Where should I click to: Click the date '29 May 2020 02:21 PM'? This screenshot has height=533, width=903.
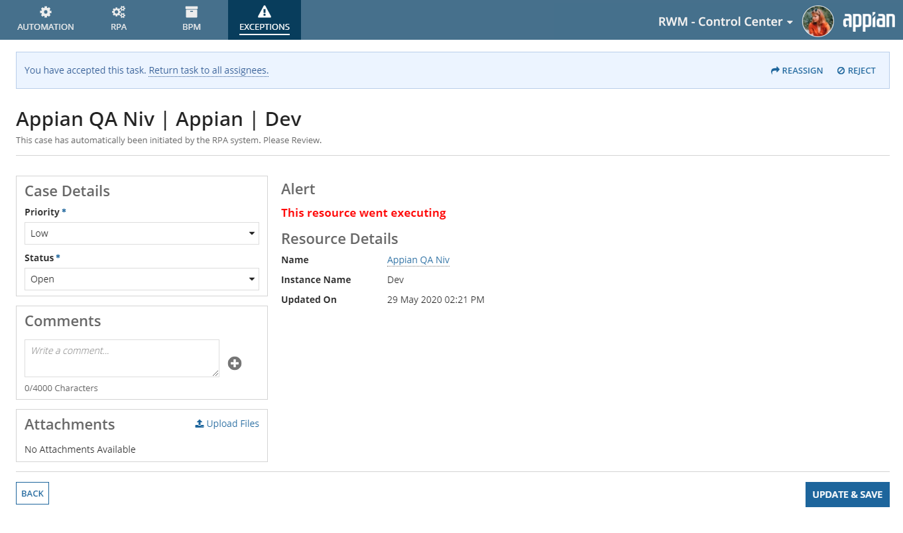436,300
